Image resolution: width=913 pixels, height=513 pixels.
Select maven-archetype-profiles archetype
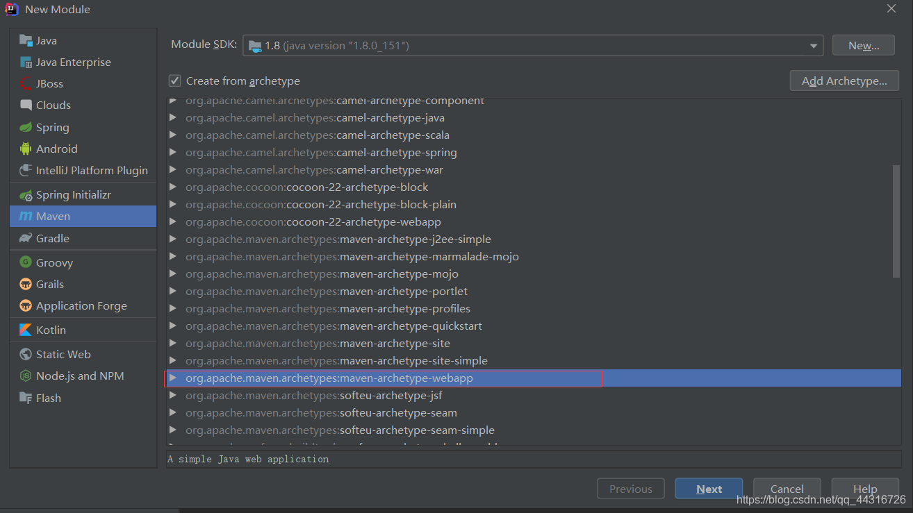(x=533, y=309)
